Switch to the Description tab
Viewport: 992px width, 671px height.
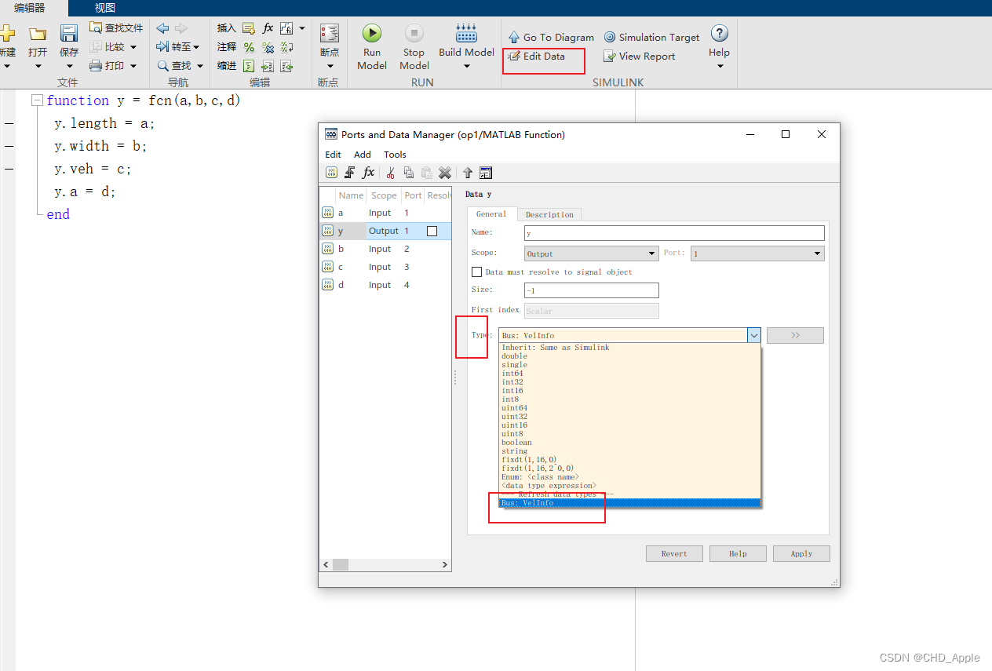(549, 214)
